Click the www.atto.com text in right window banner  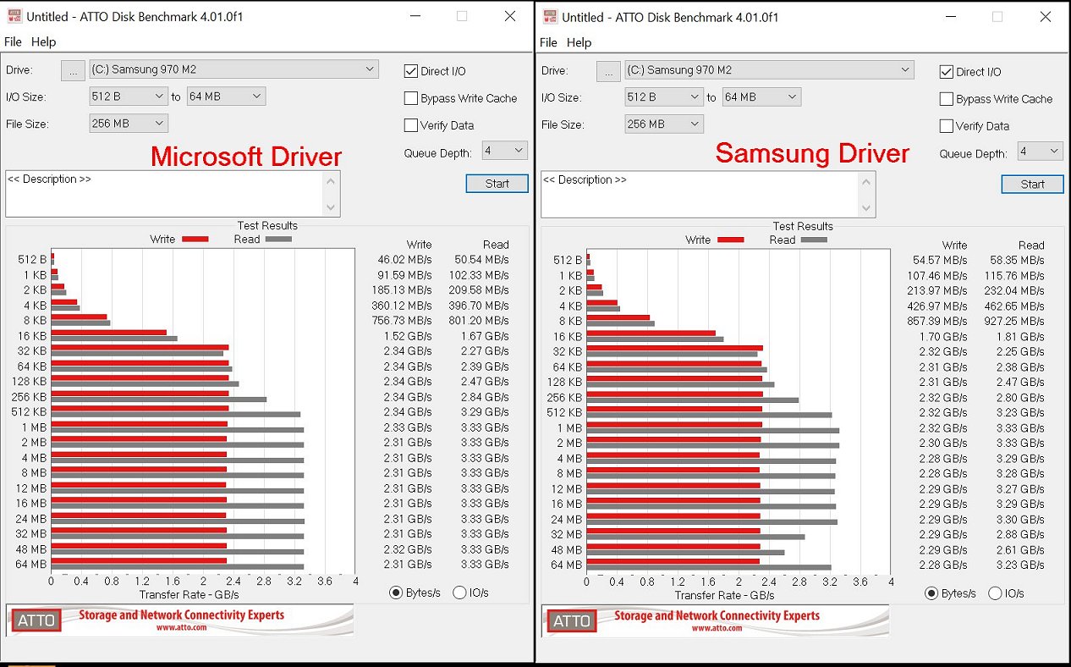pyautogui.click(x=717, y=629)
